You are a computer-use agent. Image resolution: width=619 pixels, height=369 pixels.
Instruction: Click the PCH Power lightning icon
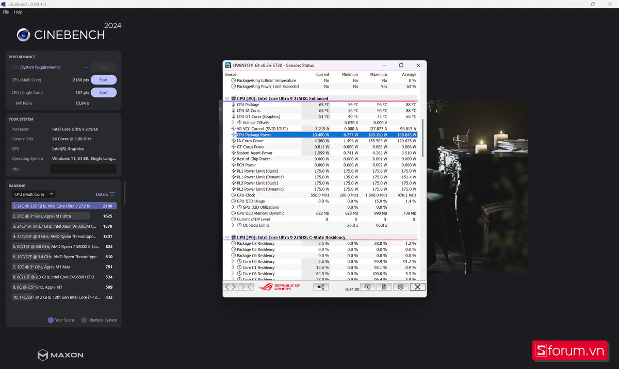tap(233, 165)
